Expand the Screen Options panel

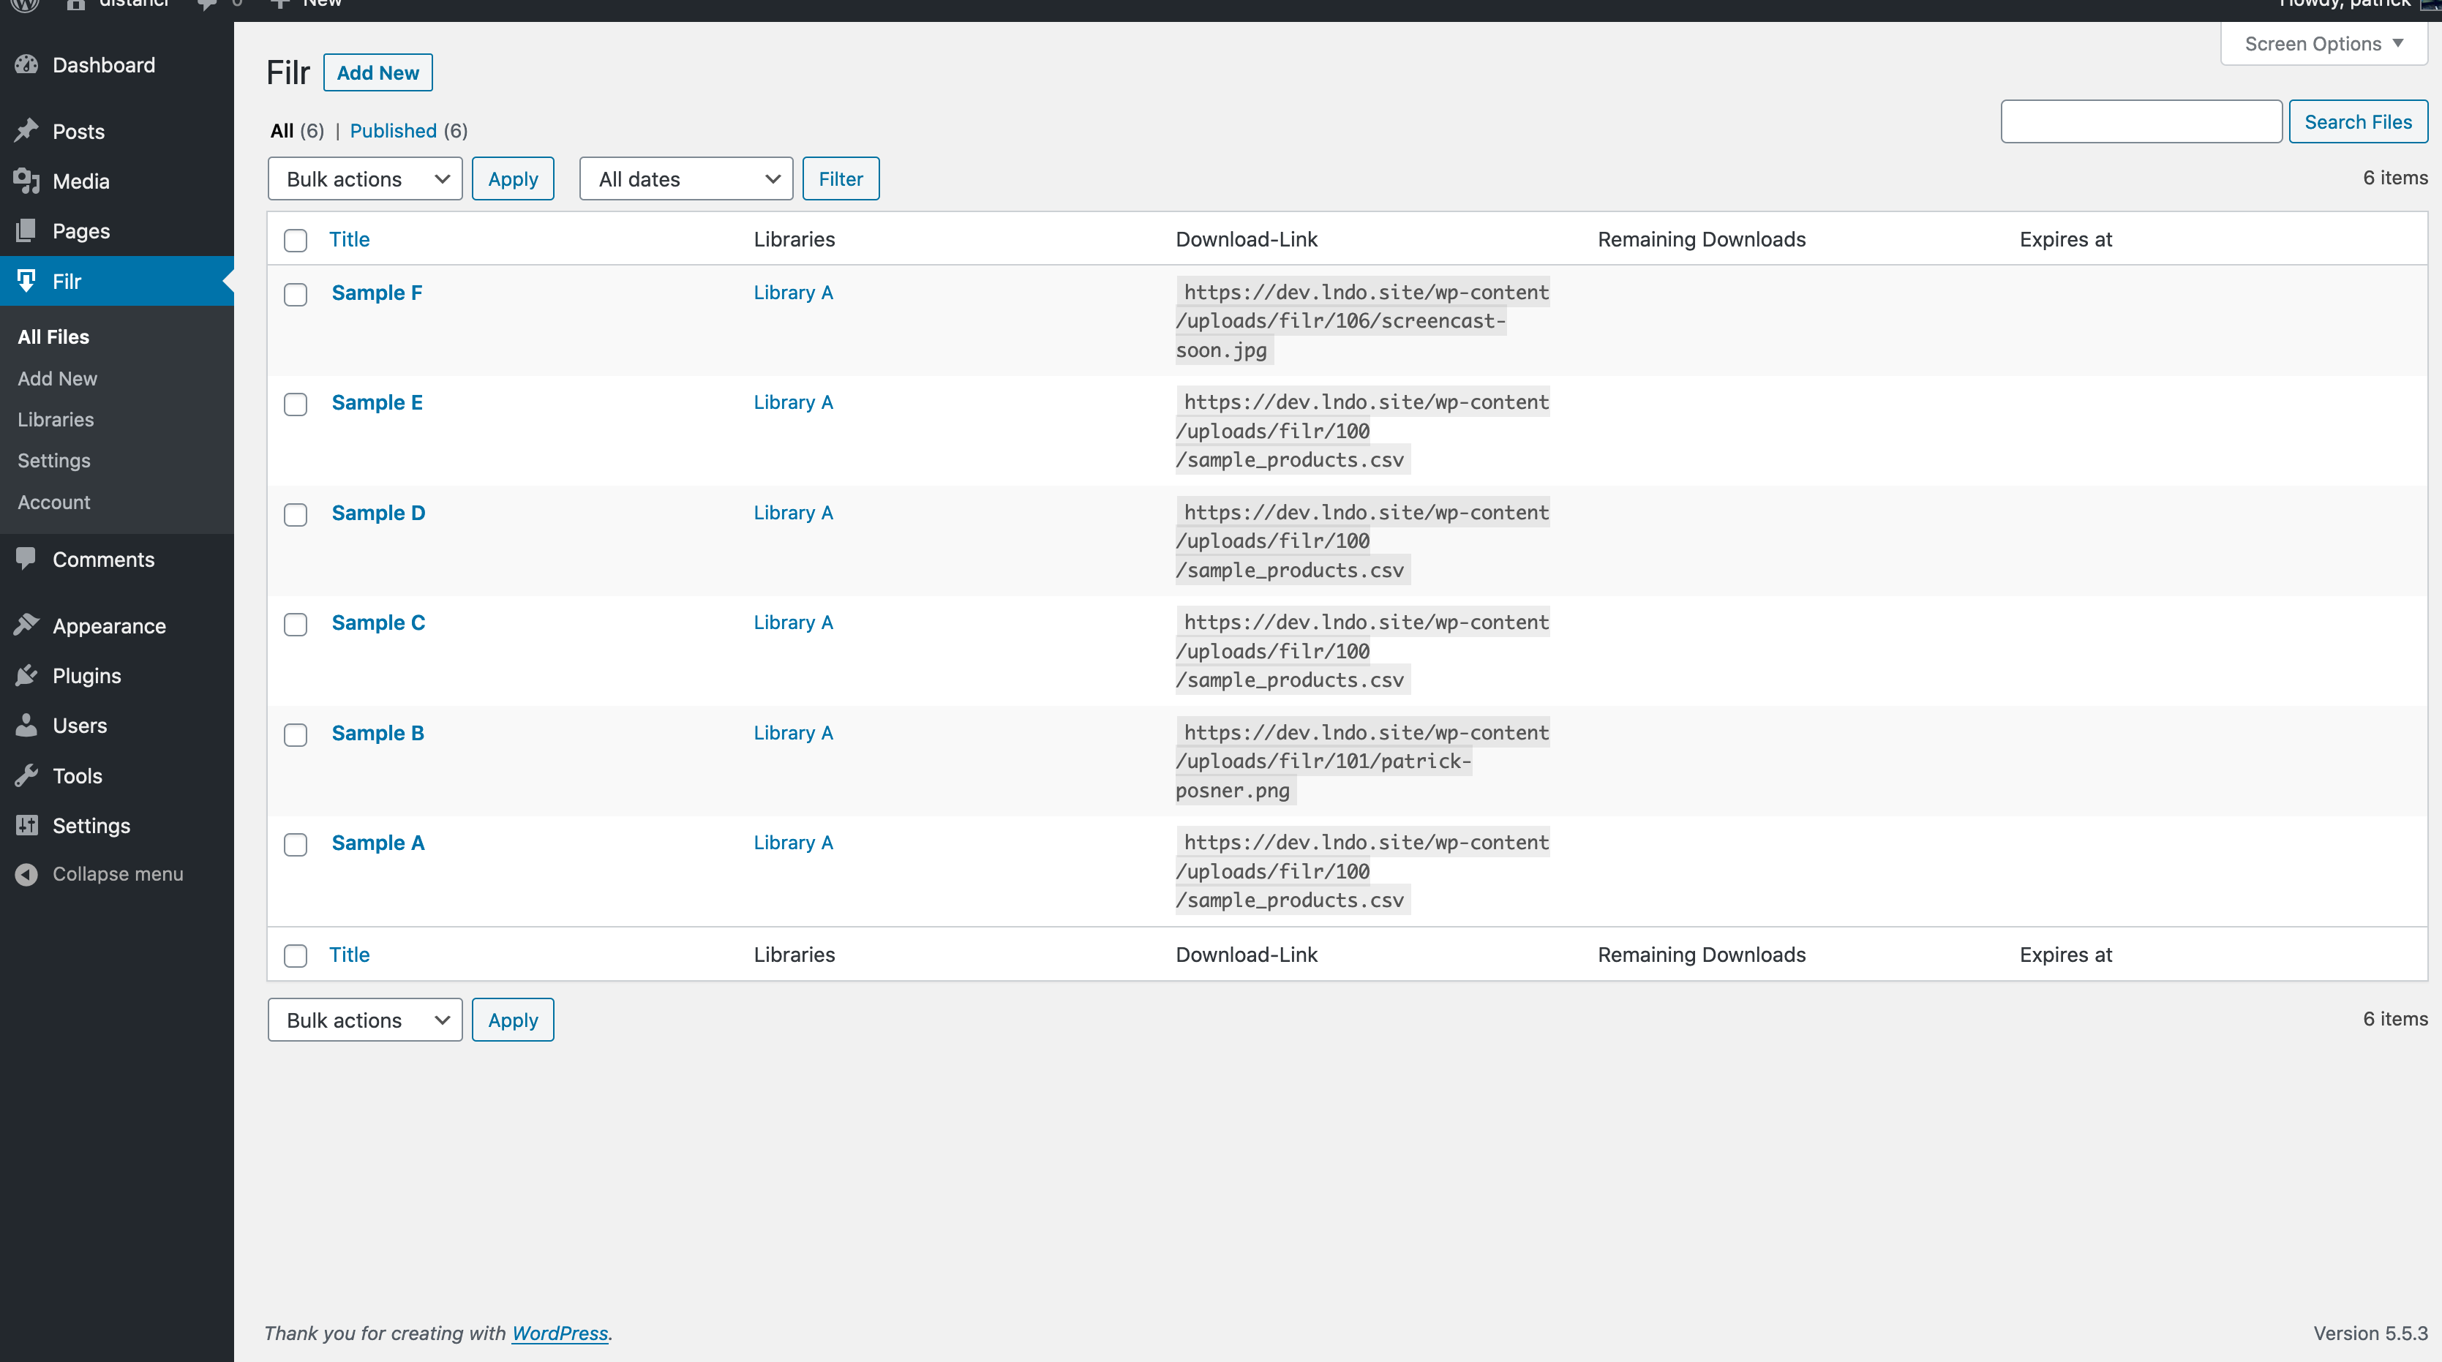[2323, 44]
